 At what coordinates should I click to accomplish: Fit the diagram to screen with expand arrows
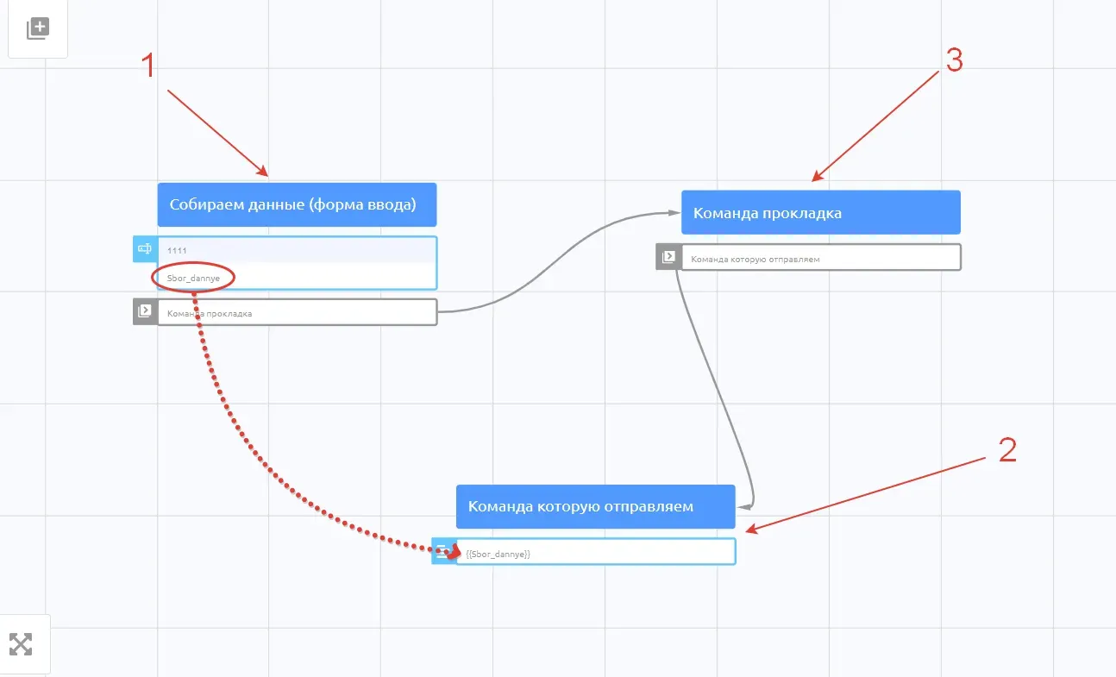(x=21, y=643)
